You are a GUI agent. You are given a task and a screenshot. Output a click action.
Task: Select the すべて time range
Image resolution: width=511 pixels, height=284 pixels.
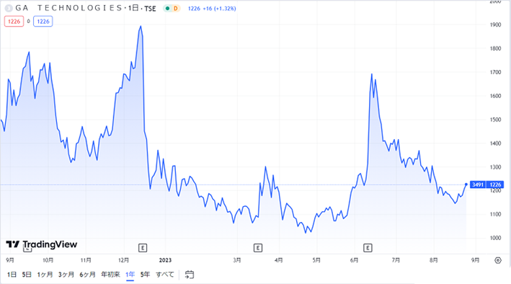point(165,275)
